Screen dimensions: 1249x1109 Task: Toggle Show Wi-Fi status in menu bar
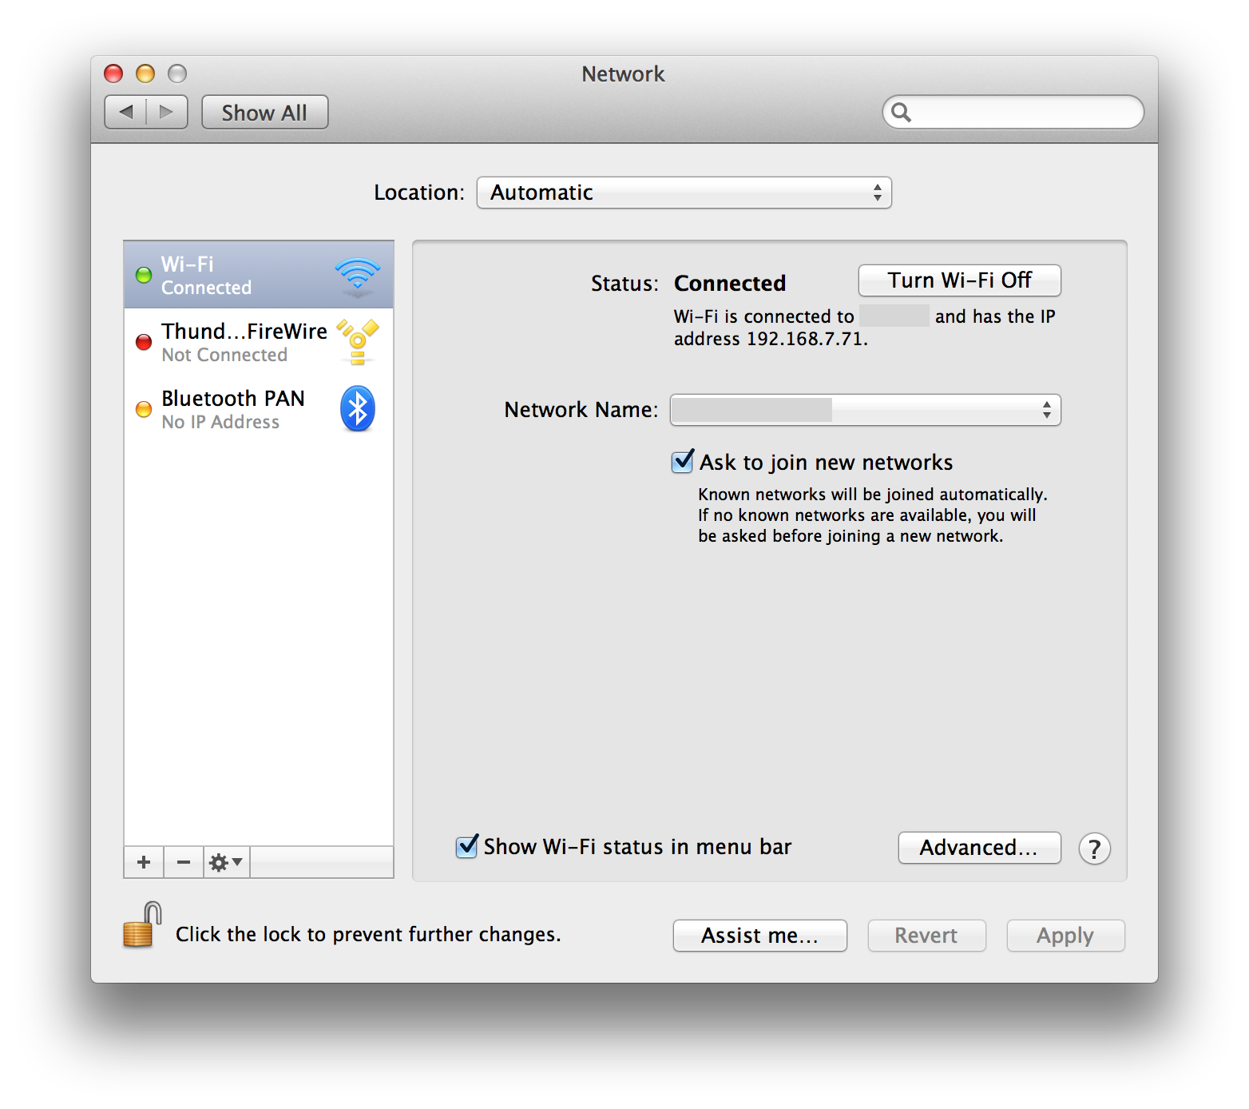click(467, 846)
